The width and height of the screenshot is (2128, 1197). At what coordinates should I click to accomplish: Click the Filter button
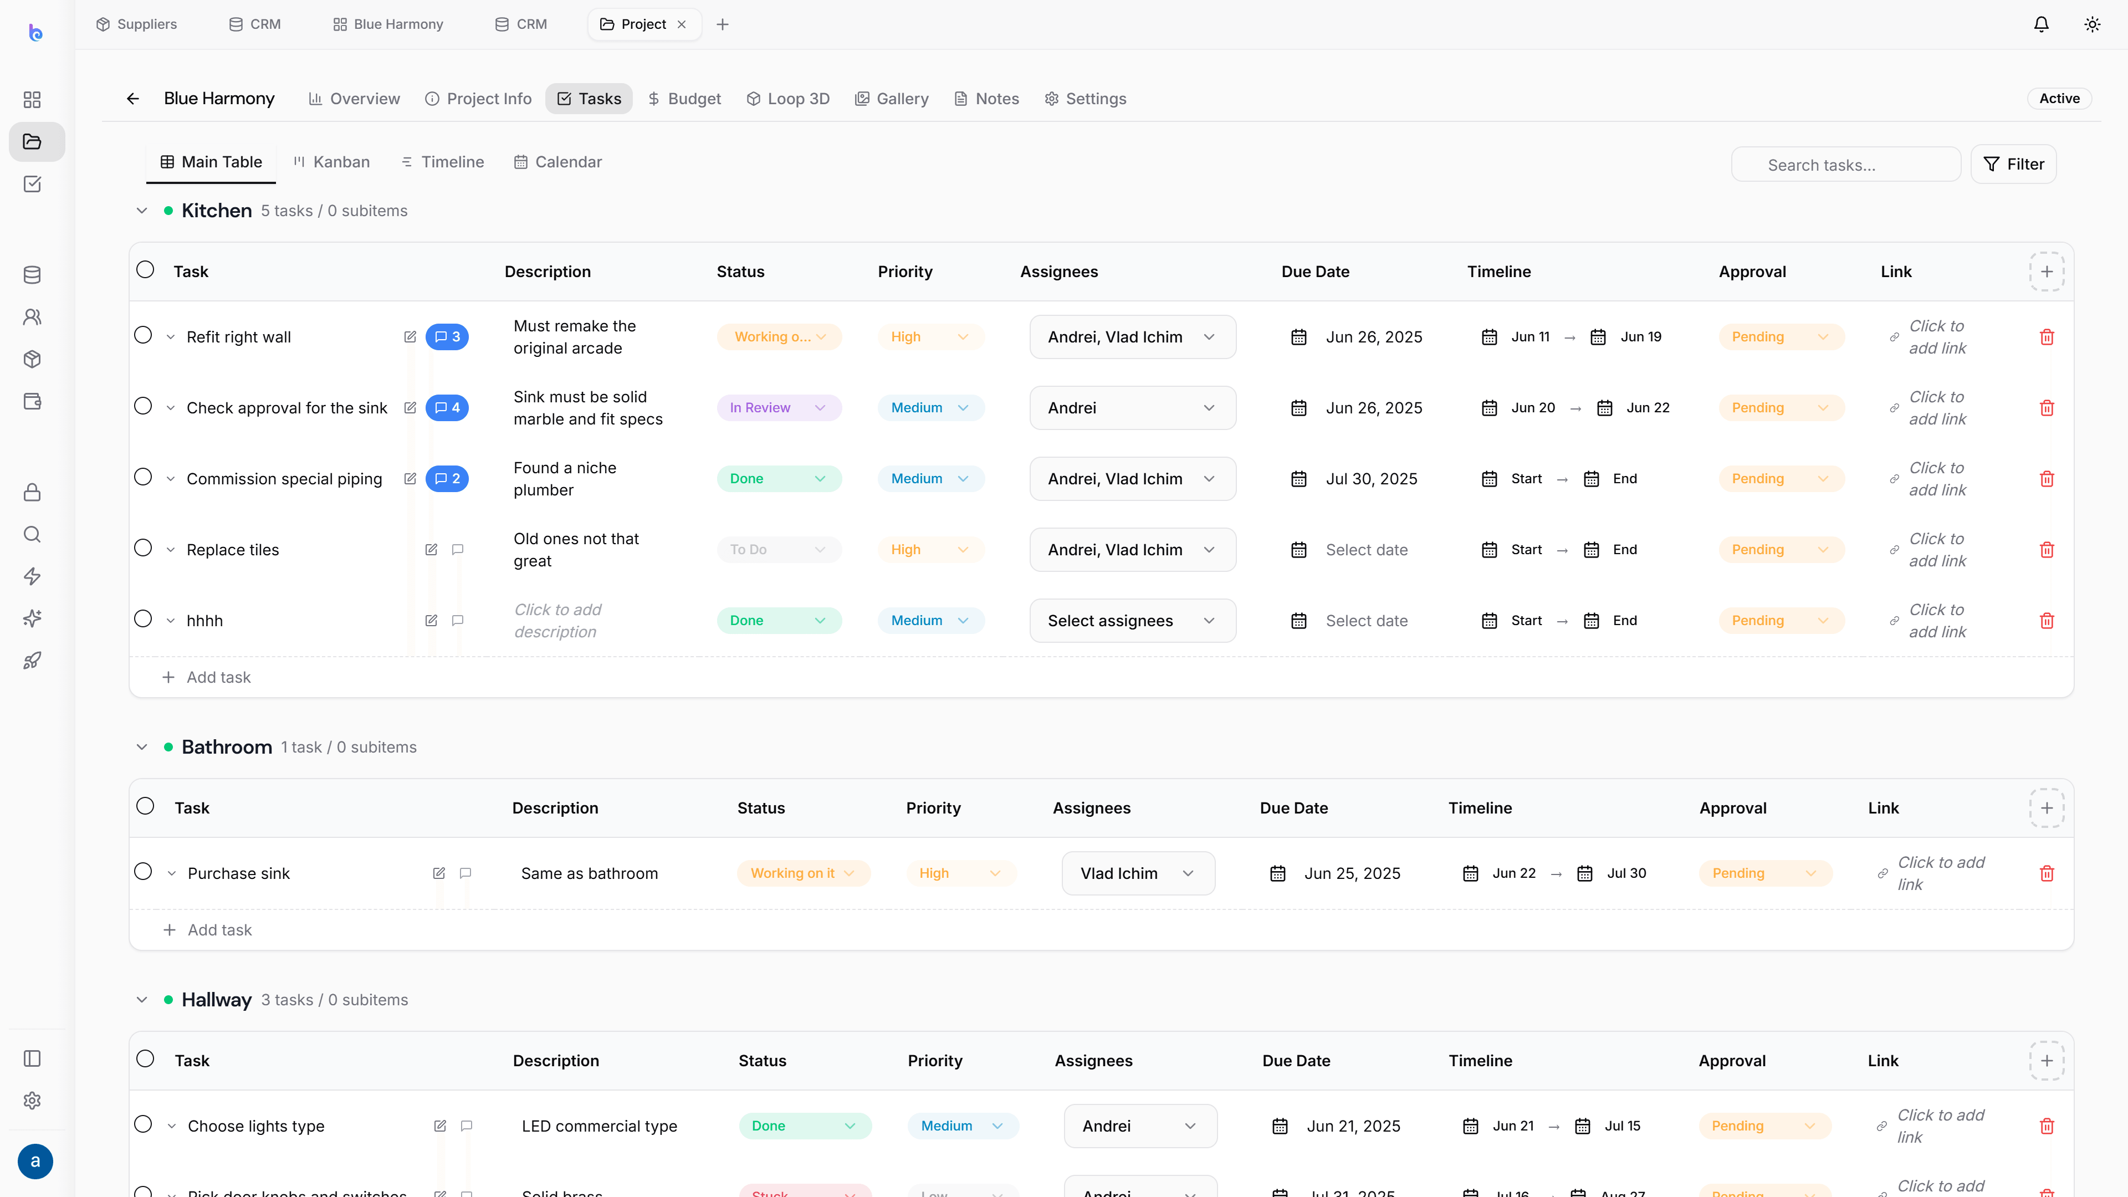click(2013, 165)
